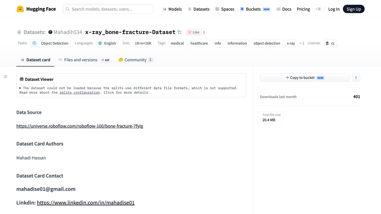The image size is (381, 214).
Task: Open the Datasets menu in navbar
Action: pos(199,9)
